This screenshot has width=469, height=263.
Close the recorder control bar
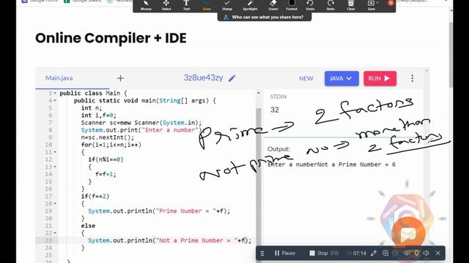tap(438, 254)
